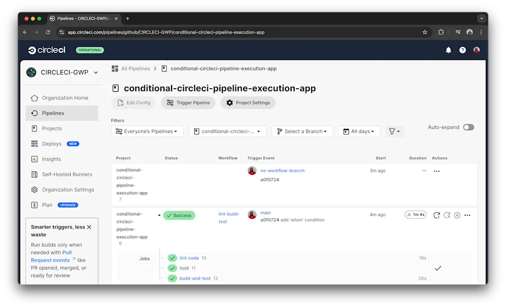Open actions menu for main pipeline
Image resolution: width=506 pixels, height=308 pixels.
[x=467, y=215]
